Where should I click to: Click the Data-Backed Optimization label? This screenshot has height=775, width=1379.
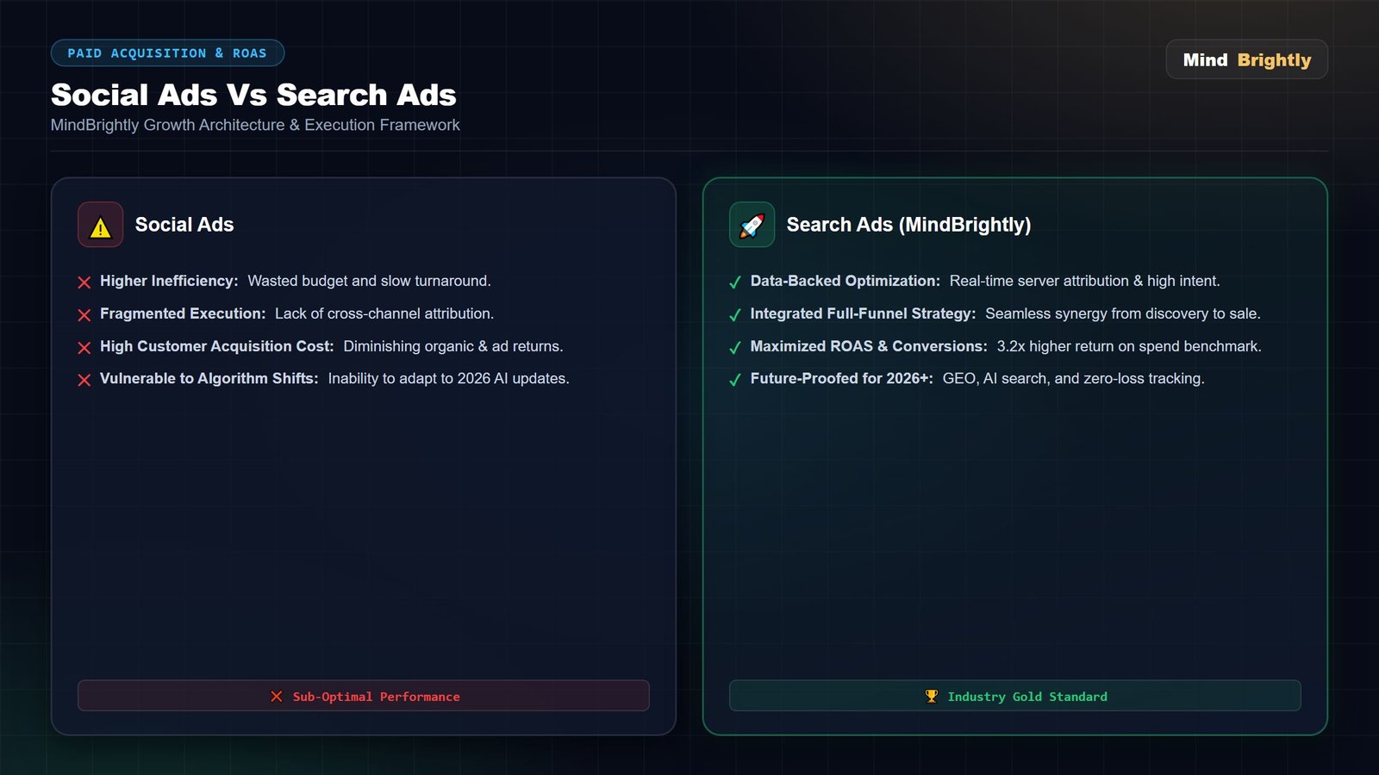tap(845, 281)
